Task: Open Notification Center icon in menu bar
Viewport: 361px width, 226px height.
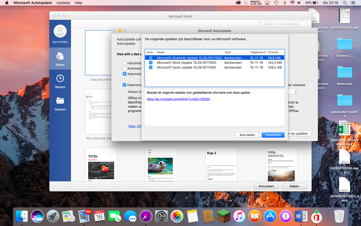Action: tap(353, 3)
